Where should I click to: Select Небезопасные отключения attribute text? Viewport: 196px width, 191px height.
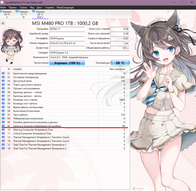(x=28, y=119)
